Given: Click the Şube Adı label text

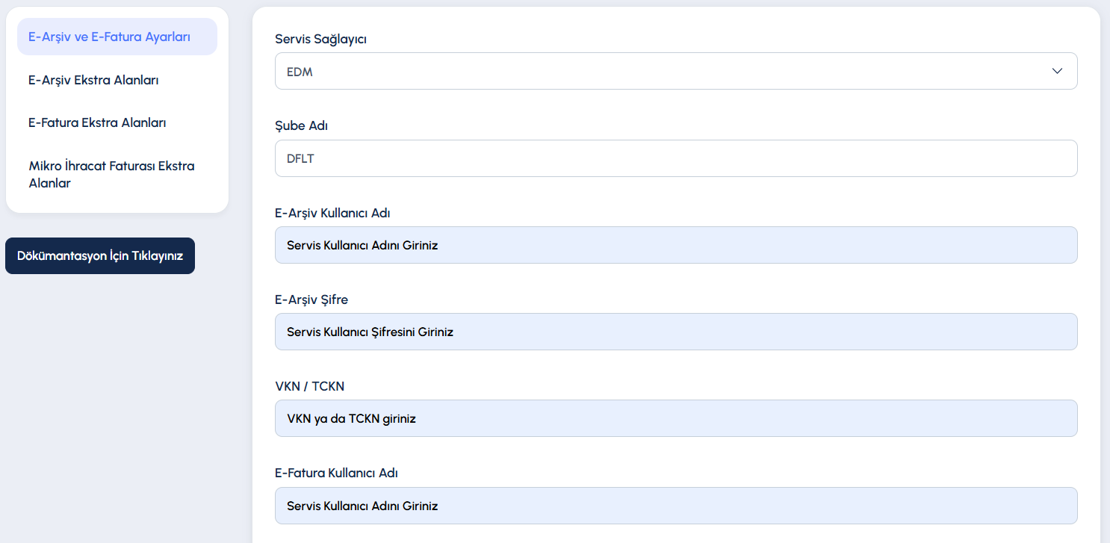Looking at the screenshot, I should [301, 125].
